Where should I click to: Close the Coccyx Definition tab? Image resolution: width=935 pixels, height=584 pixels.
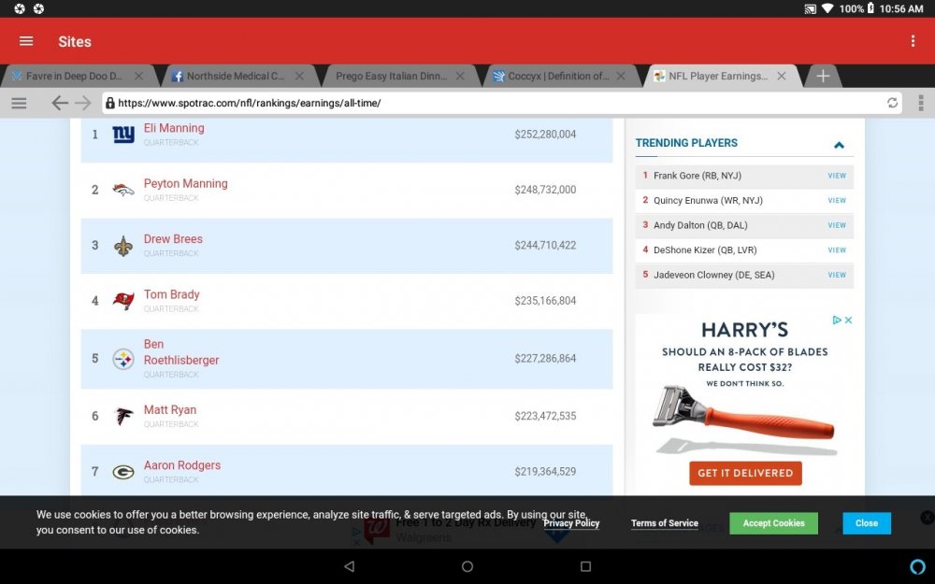[621, 77]
